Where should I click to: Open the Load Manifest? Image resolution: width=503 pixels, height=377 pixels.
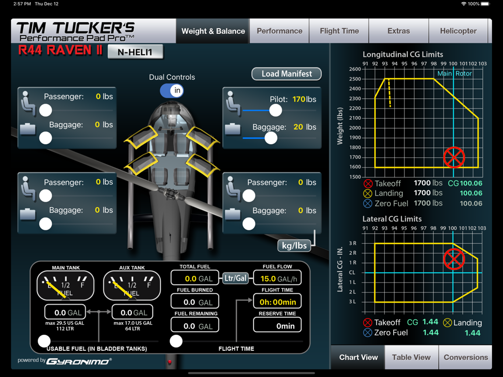(287, 74)
